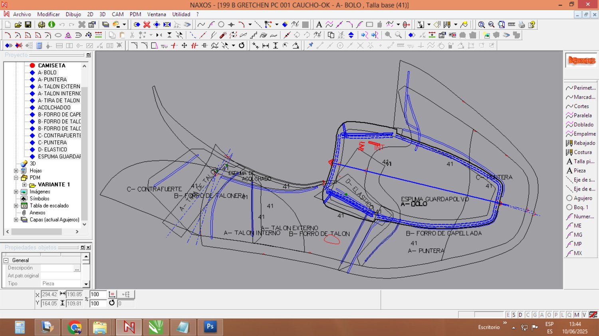
Task: Toggle the D layer status indicator
Action: (x=520, y=315)
